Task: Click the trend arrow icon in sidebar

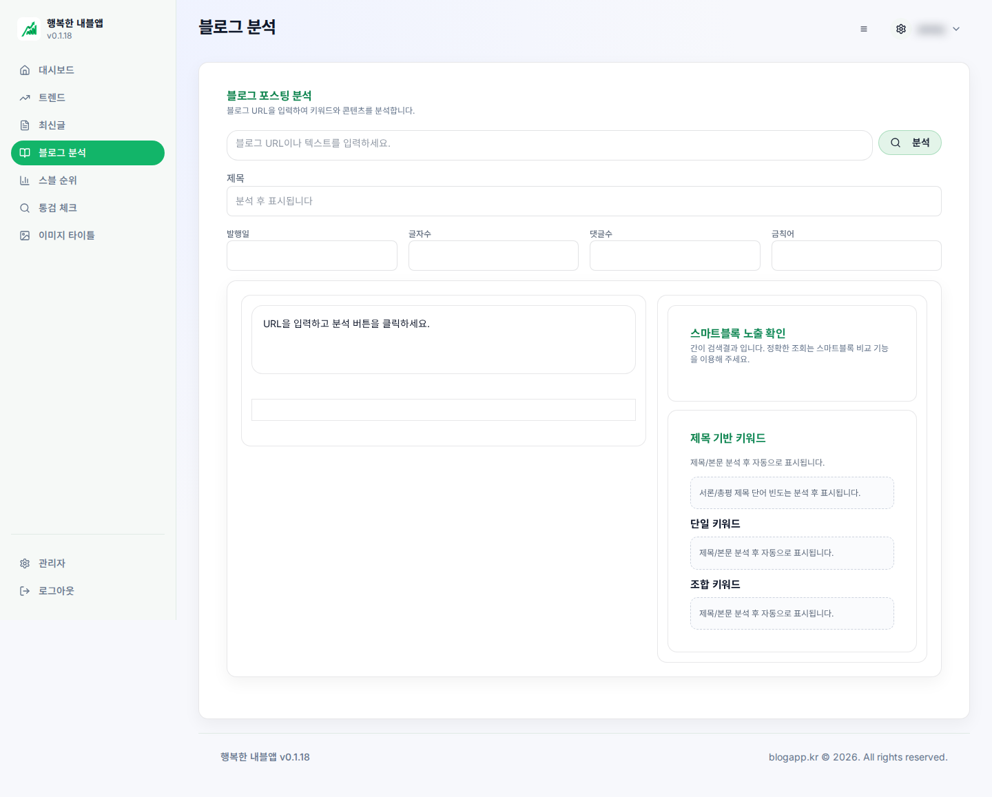Action: coord(25,98)
